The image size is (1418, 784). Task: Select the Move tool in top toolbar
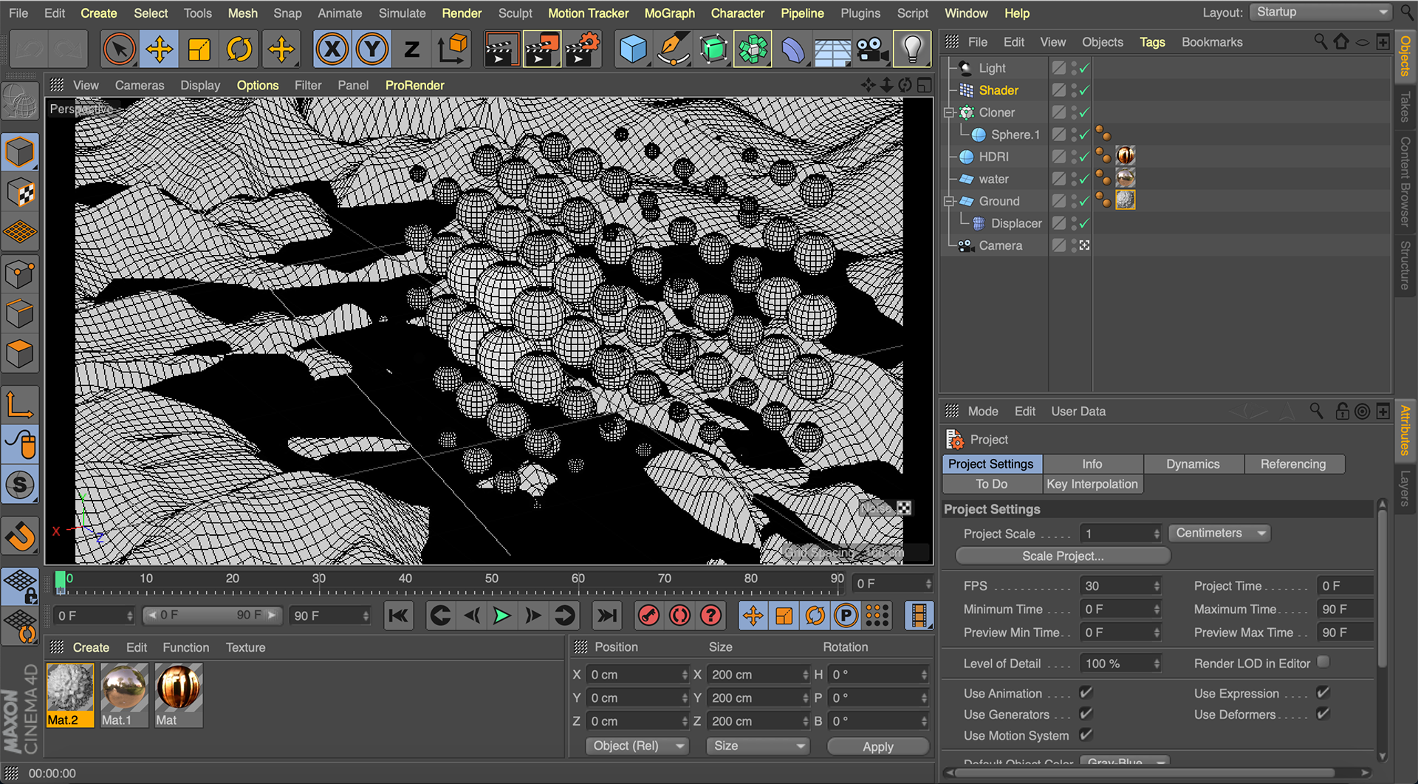tap(159, 50)
